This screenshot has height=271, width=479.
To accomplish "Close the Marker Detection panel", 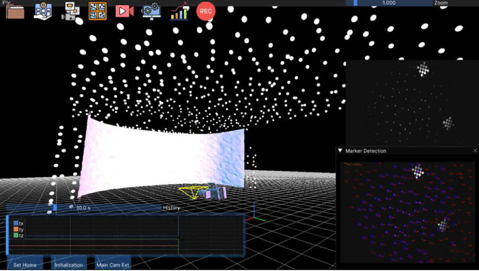I will [475, 151].
